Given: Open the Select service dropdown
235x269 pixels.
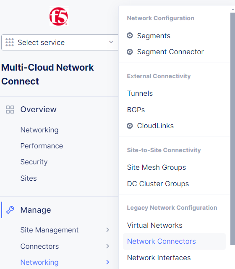Looking at the screenshot, I should 60,42.
